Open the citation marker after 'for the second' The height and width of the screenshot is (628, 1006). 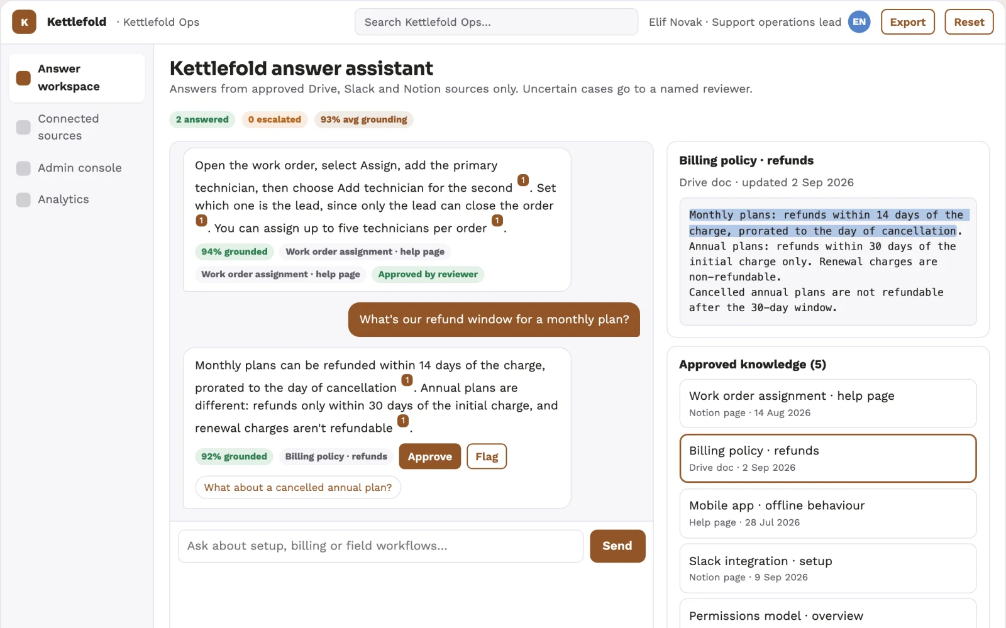(x=522, y=180)
